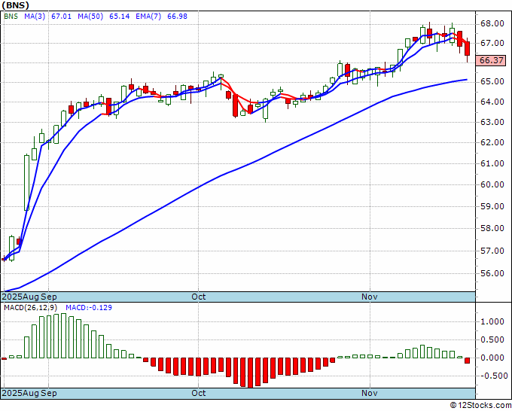Click the 59.00 price axis label
The width and height of the screenshot is (512, 411).
492,206
